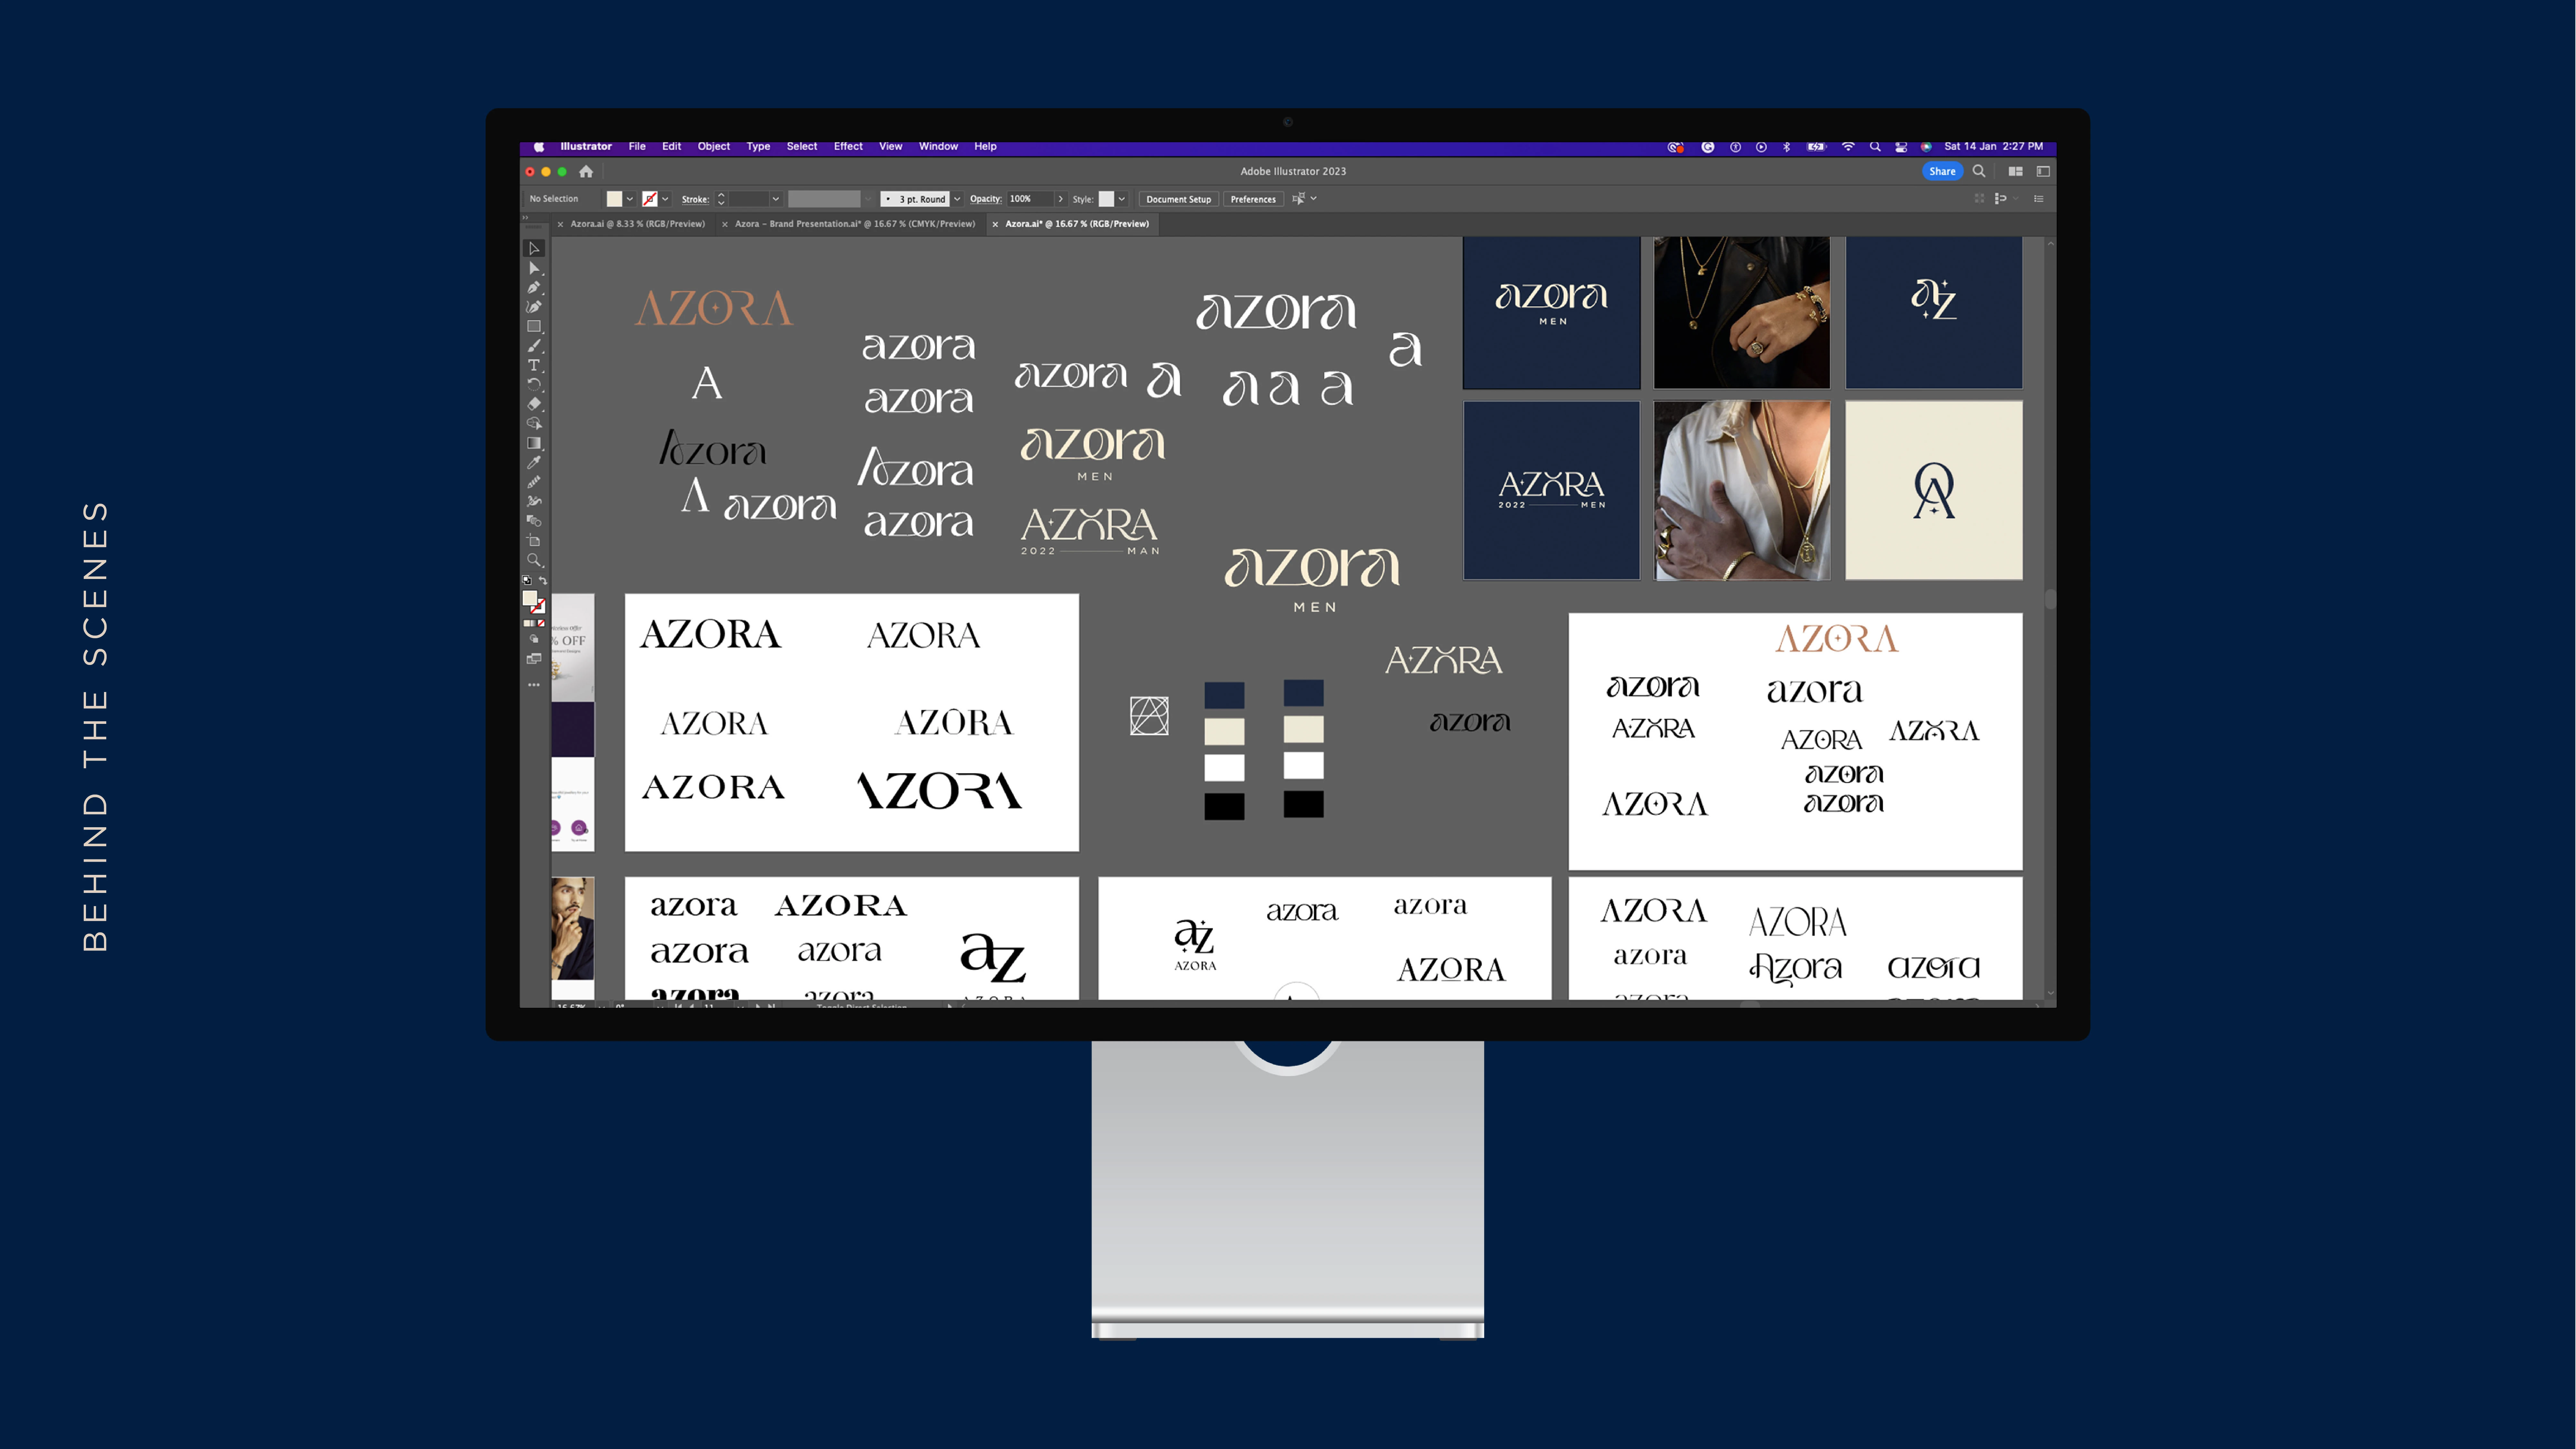This screenshot has width=2576, height=1449.
Task: Click Default Fill and Stroke icon
Action: click(527, 580)
